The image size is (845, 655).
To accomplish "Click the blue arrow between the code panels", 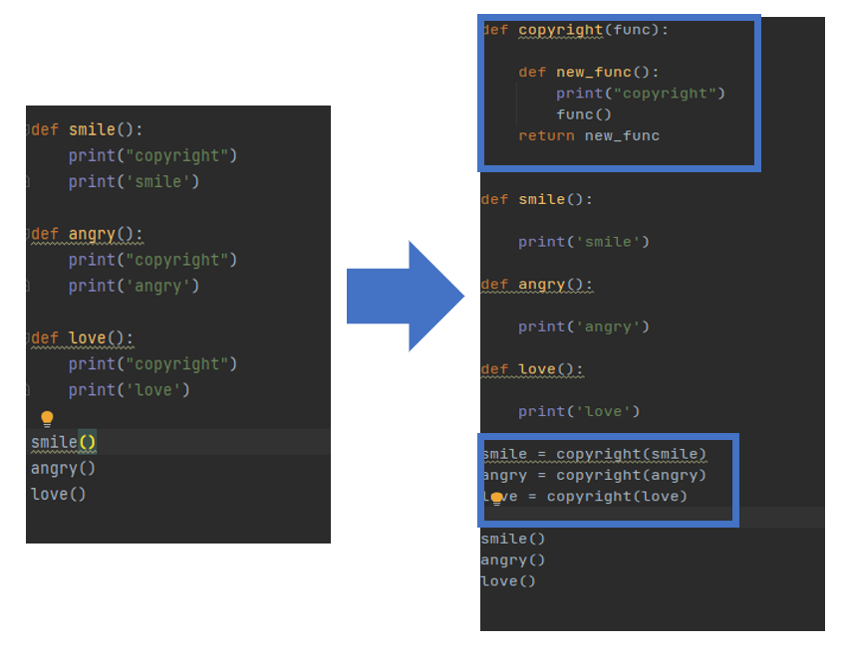I will point(404,295).
